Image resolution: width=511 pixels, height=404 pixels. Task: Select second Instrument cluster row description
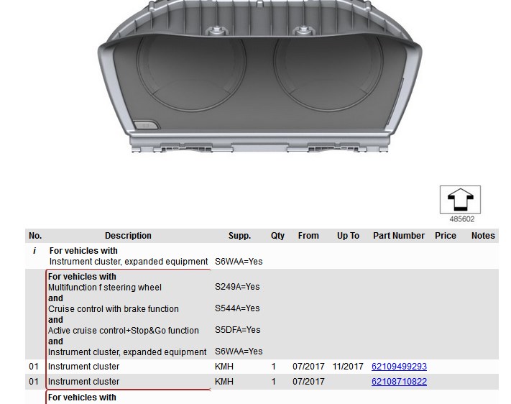[84, 382]
